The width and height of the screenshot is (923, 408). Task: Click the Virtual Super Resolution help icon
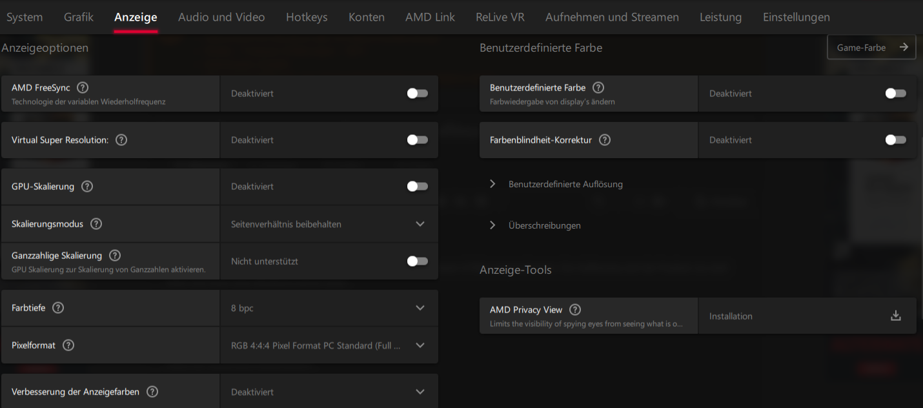[121, 139]
